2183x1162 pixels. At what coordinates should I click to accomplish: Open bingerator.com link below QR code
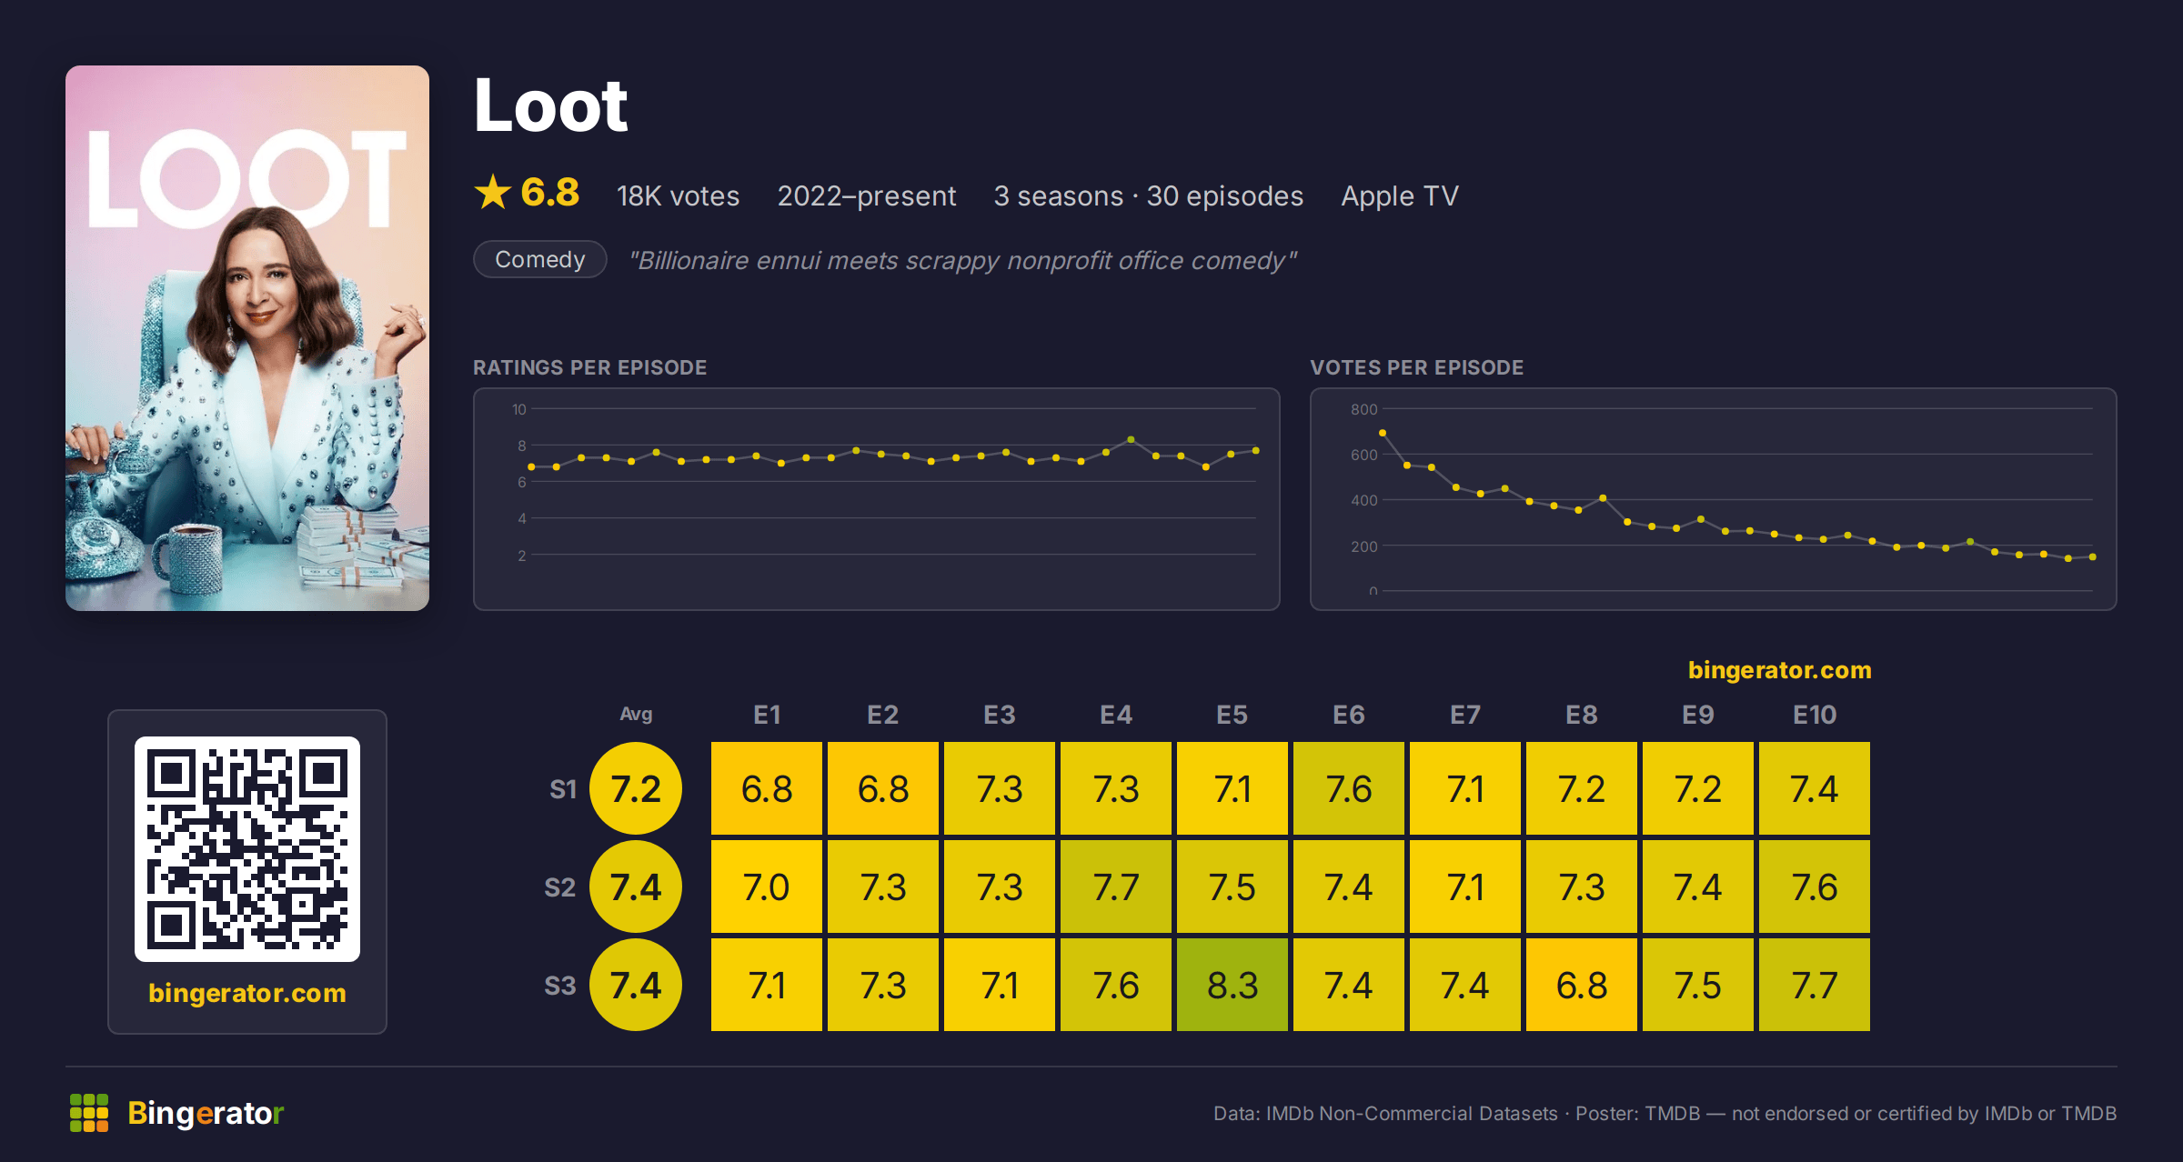(x=247, y=993)
